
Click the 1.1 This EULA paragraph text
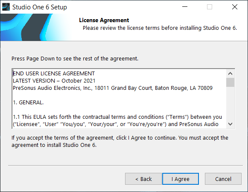pos(117,120)
